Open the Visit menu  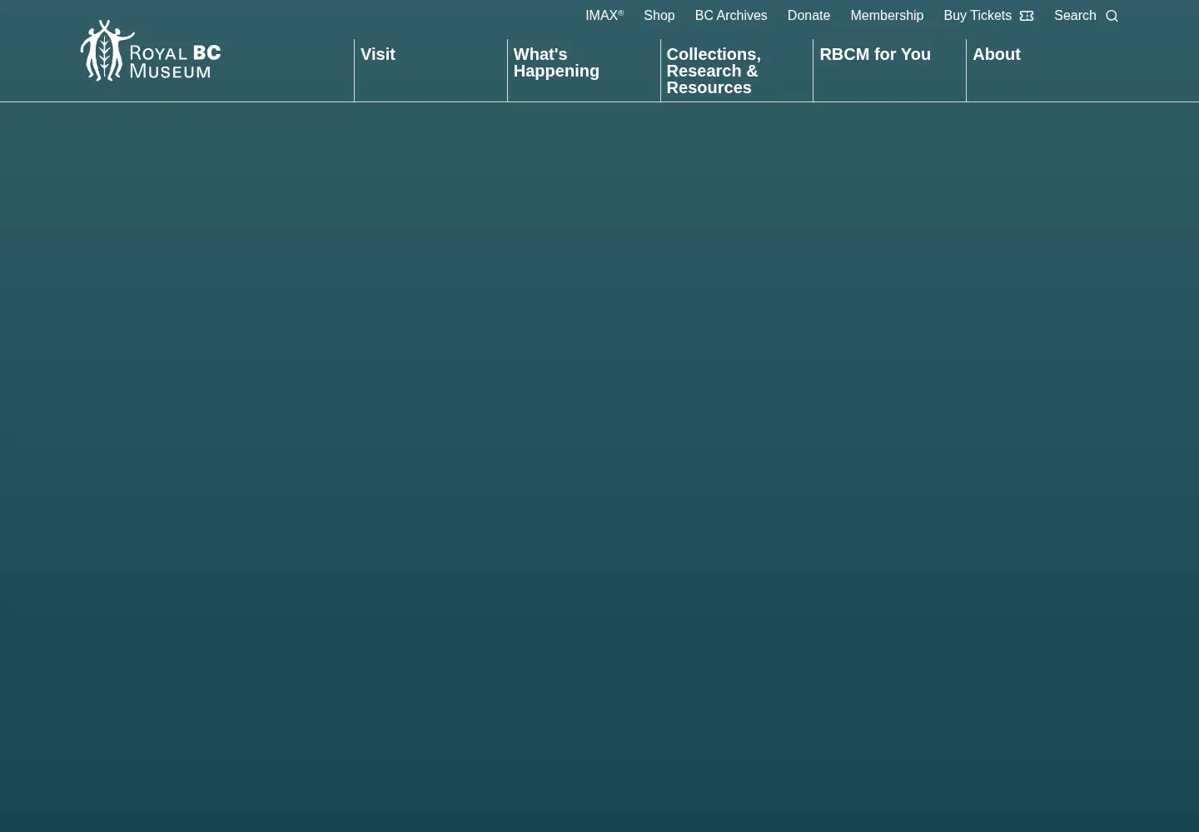coord(378,54)
